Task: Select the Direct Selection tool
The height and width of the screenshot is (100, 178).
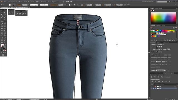Action: tap(5, 12)
